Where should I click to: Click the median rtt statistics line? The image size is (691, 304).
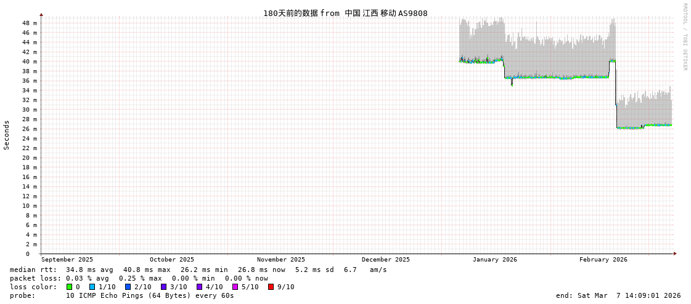(198, 270)
